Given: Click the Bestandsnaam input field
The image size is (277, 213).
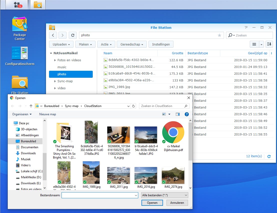Looking at the screenshot, I should [98, 195].
